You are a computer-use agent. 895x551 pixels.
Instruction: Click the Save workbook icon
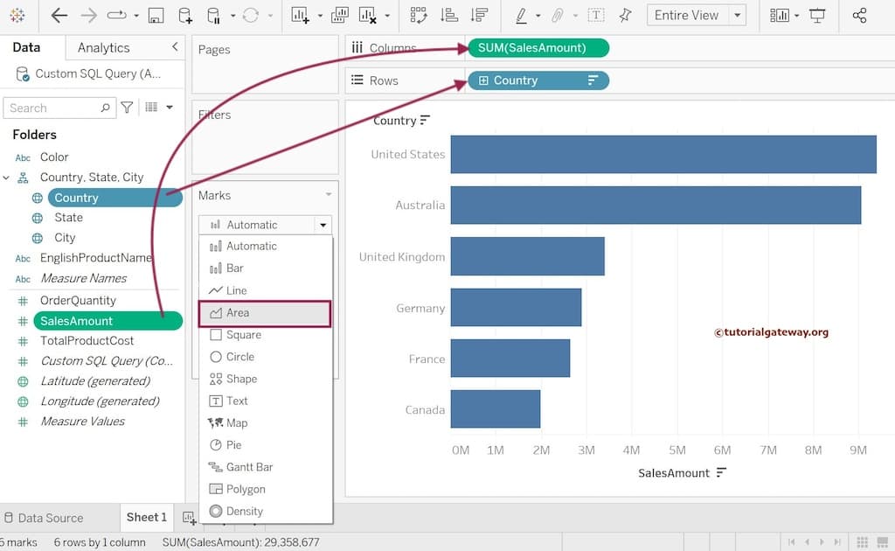(x=156, y=16)
